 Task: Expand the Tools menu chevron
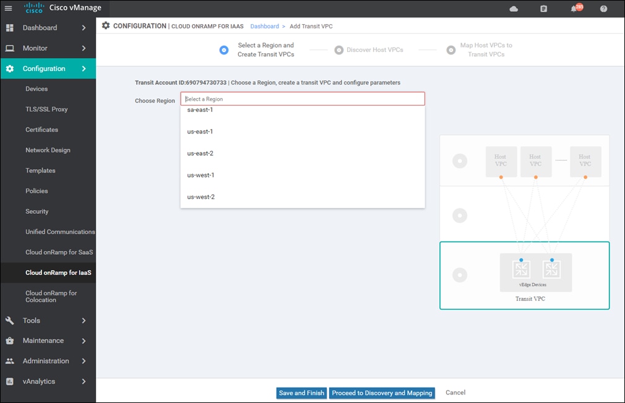pyautogui.click(x=84, y=321)
